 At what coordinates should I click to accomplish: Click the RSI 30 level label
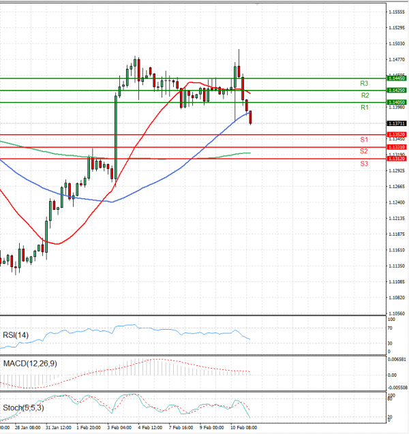(x=390, y=343)
